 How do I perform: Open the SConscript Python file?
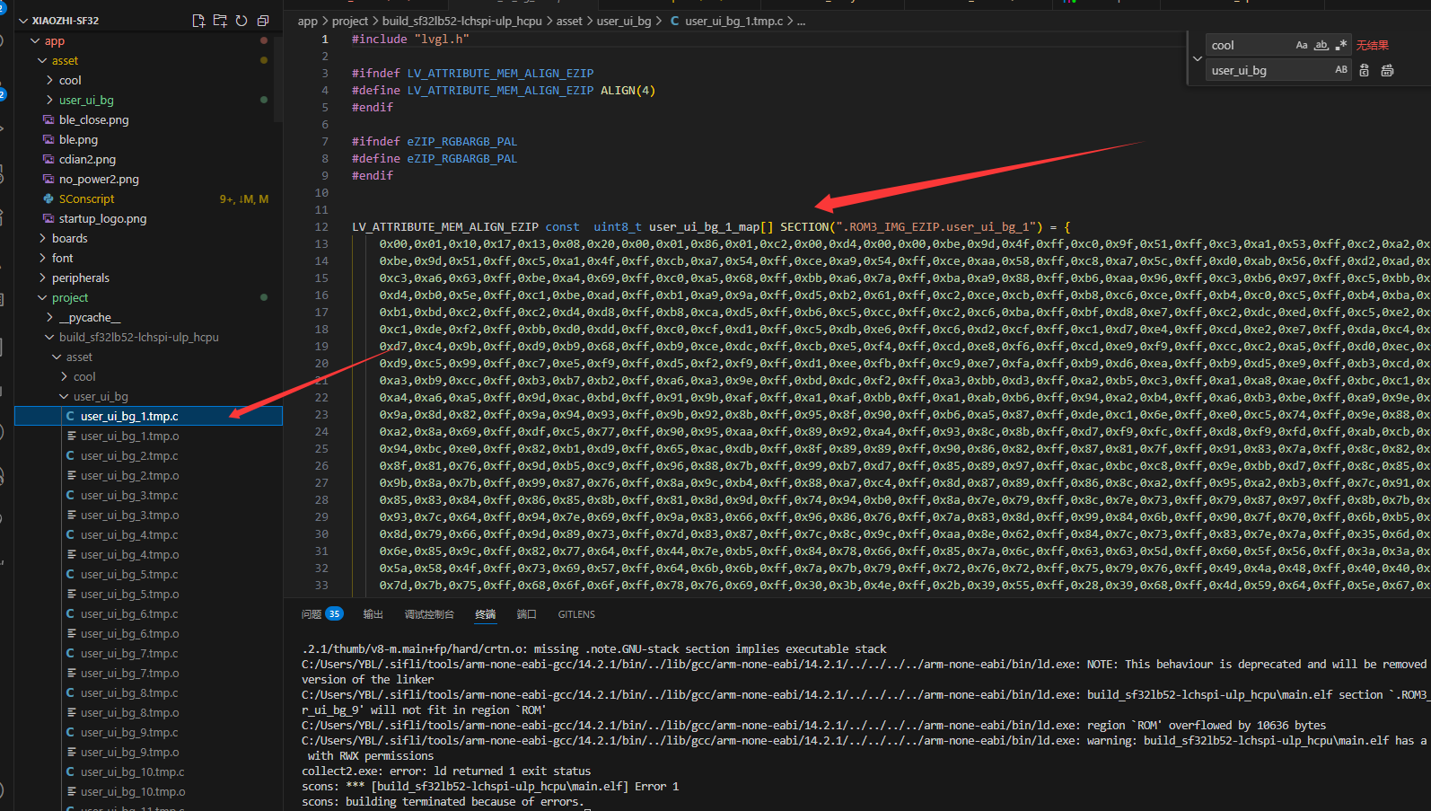coord(86,198)
